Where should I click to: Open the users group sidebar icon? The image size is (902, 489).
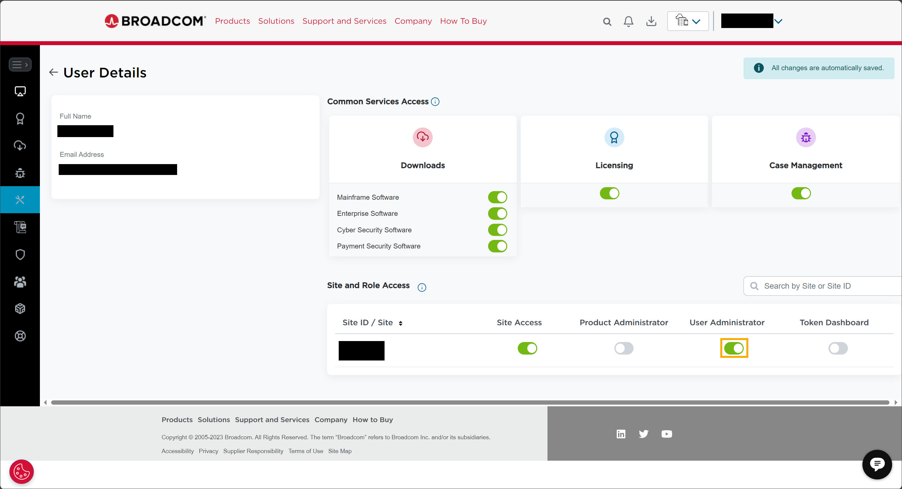click(20, 282)
